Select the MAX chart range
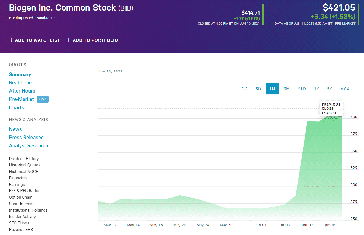 coord(345,89)
